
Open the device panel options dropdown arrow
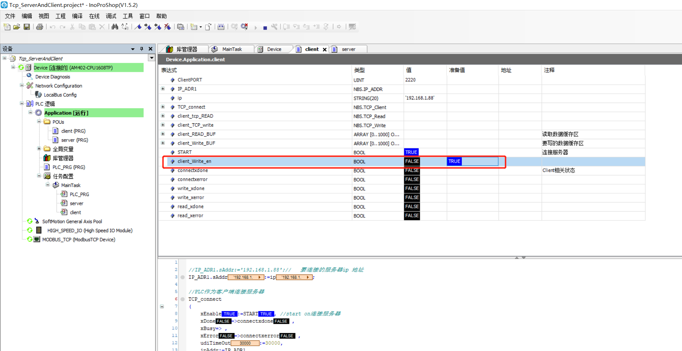[133, 49]
